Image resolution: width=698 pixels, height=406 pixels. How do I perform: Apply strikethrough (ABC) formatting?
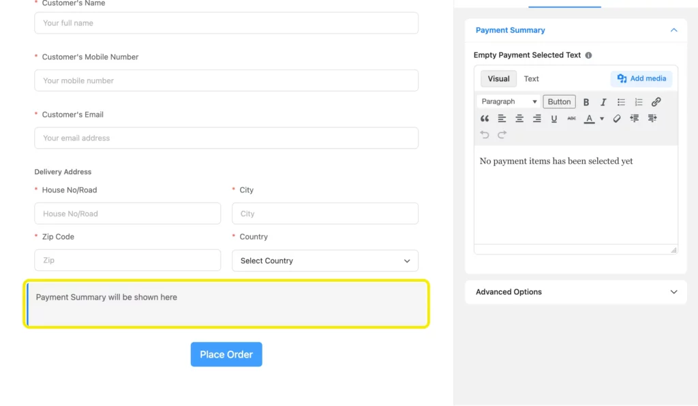[x=572, y=119]
